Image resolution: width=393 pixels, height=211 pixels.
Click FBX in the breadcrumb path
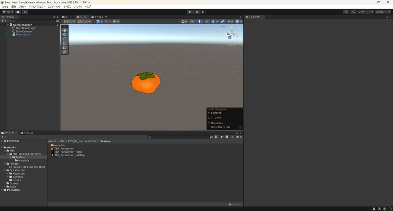(x=62, y=141)
